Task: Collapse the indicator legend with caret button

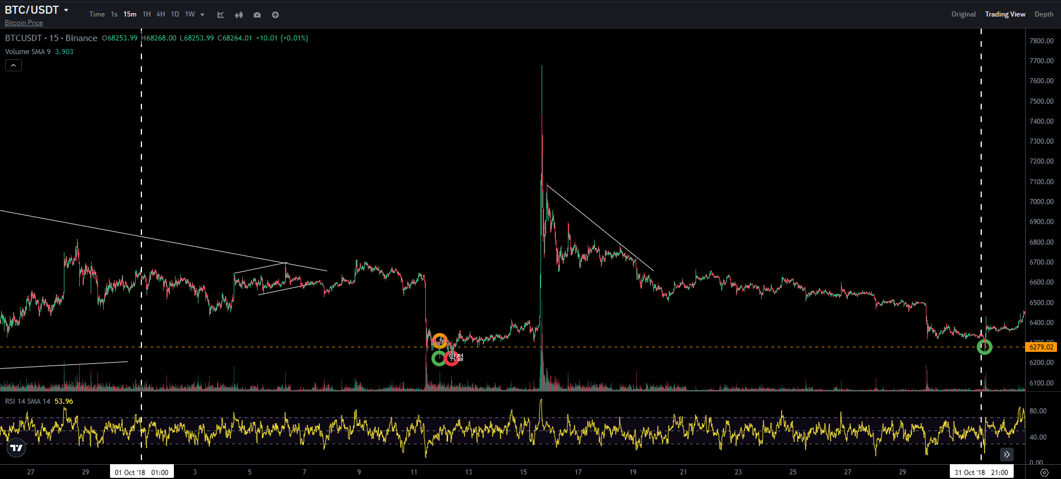Action: [x=13, y=66]
